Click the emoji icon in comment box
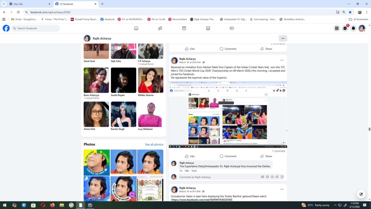Image resolution: width=371 pixels, height=209 pixels. (267, 177)
